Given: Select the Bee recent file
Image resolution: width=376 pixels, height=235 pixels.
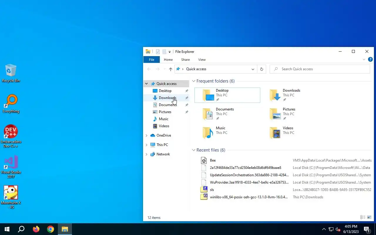Looking at the screenshot, I should tap(286, 160).
